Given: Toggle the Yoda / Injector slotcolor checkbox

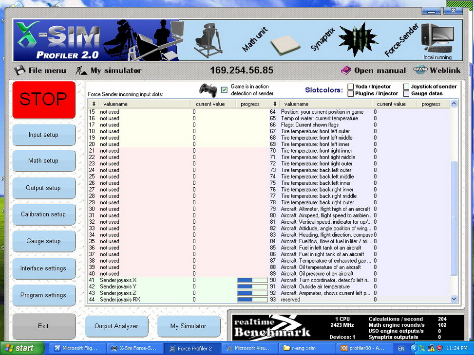Looking at the screenshot, I should [x=351, y=87].
